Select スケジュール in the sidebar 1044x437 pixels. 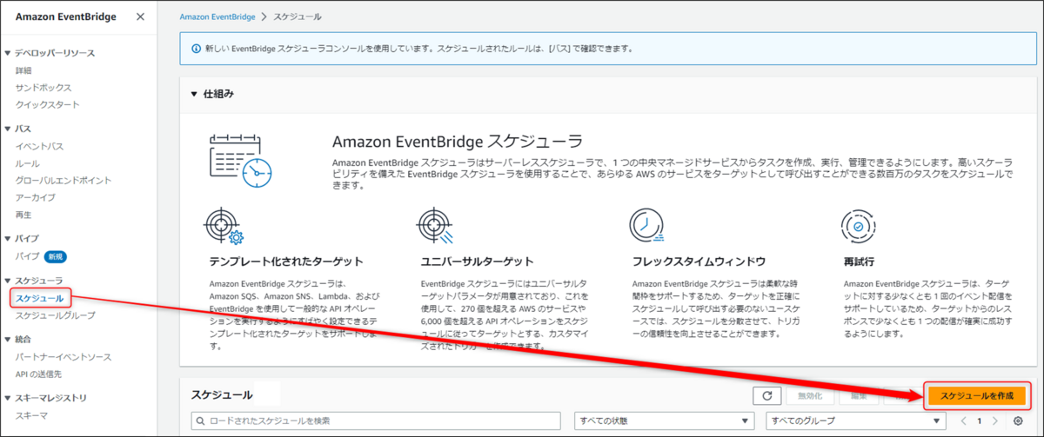pos(40,298)
